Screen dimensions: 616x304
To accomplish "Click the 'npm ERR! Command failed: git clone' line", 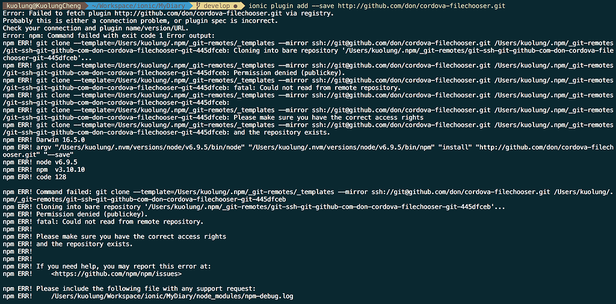I will pyautogui.click(x=307, y=196).
